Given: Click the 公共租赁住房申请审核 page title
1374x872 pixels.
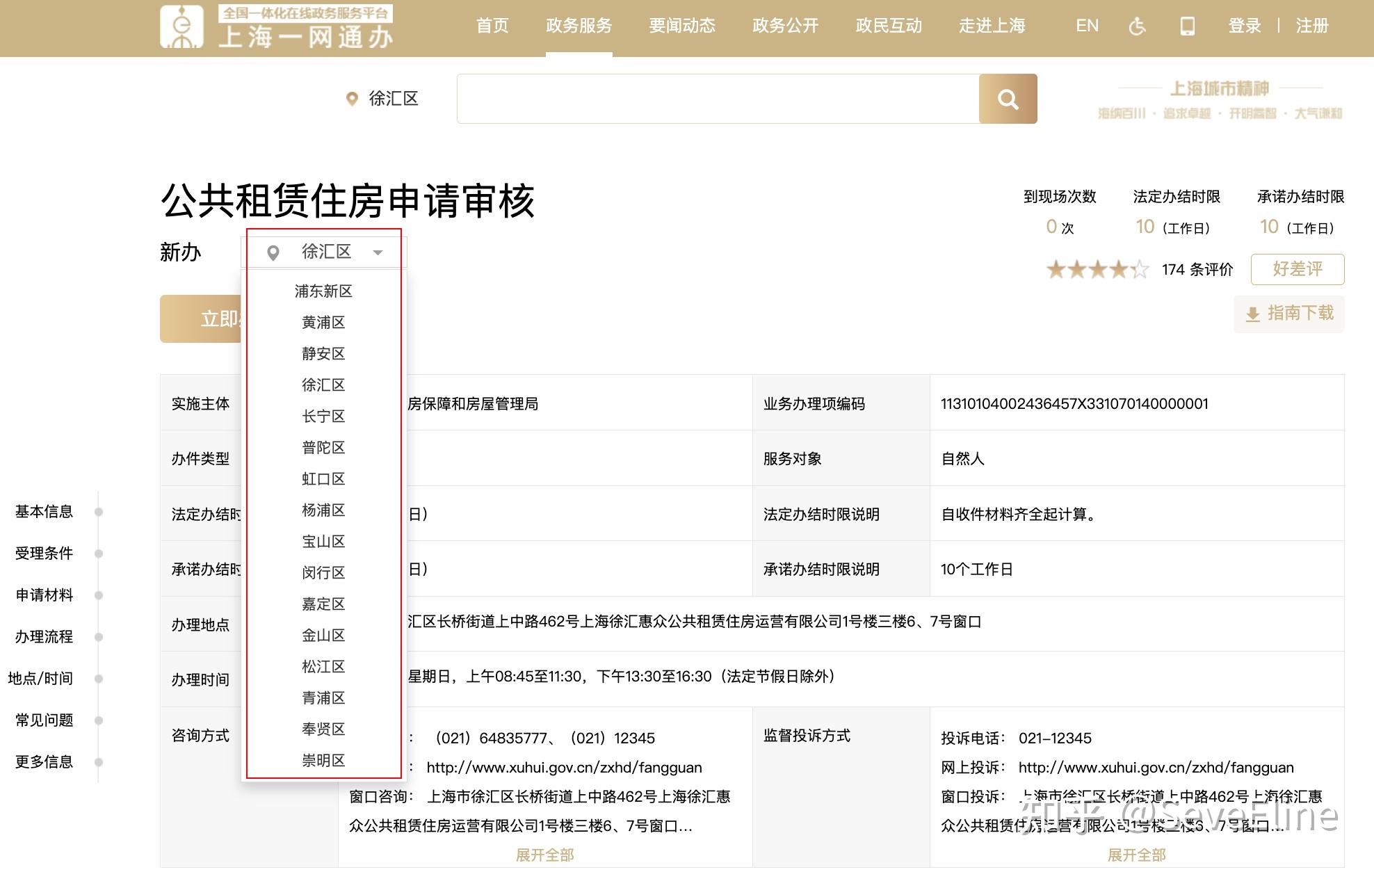Looking at the screenshot, I should (x=348, y=201).
